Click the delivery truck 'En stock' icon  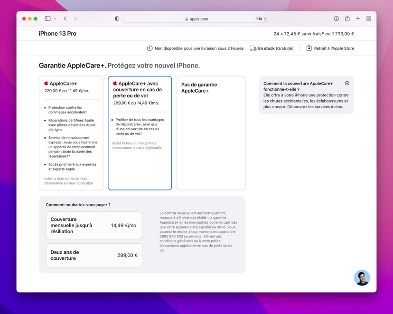click(x=254, y=48)
